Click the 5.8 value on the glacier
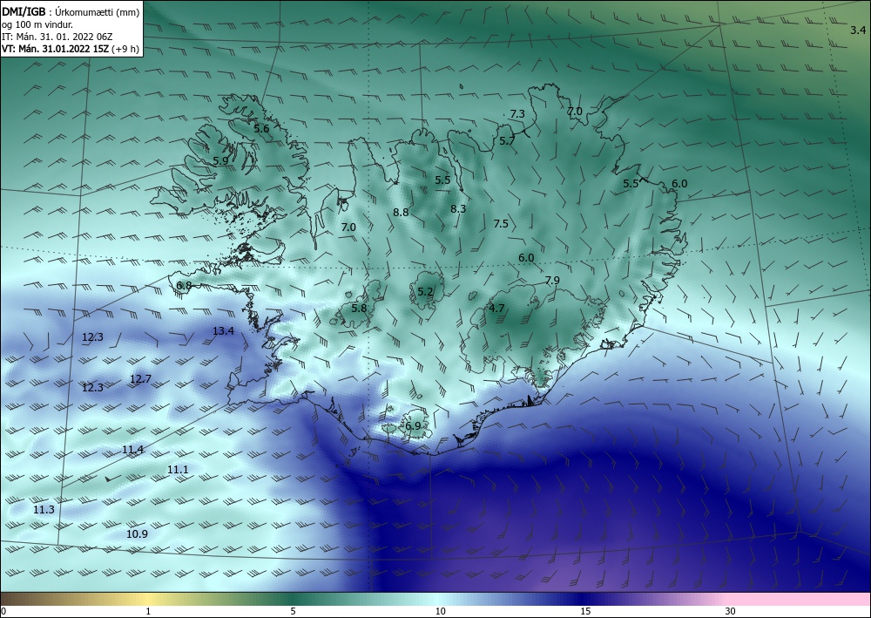 point(360,308)
